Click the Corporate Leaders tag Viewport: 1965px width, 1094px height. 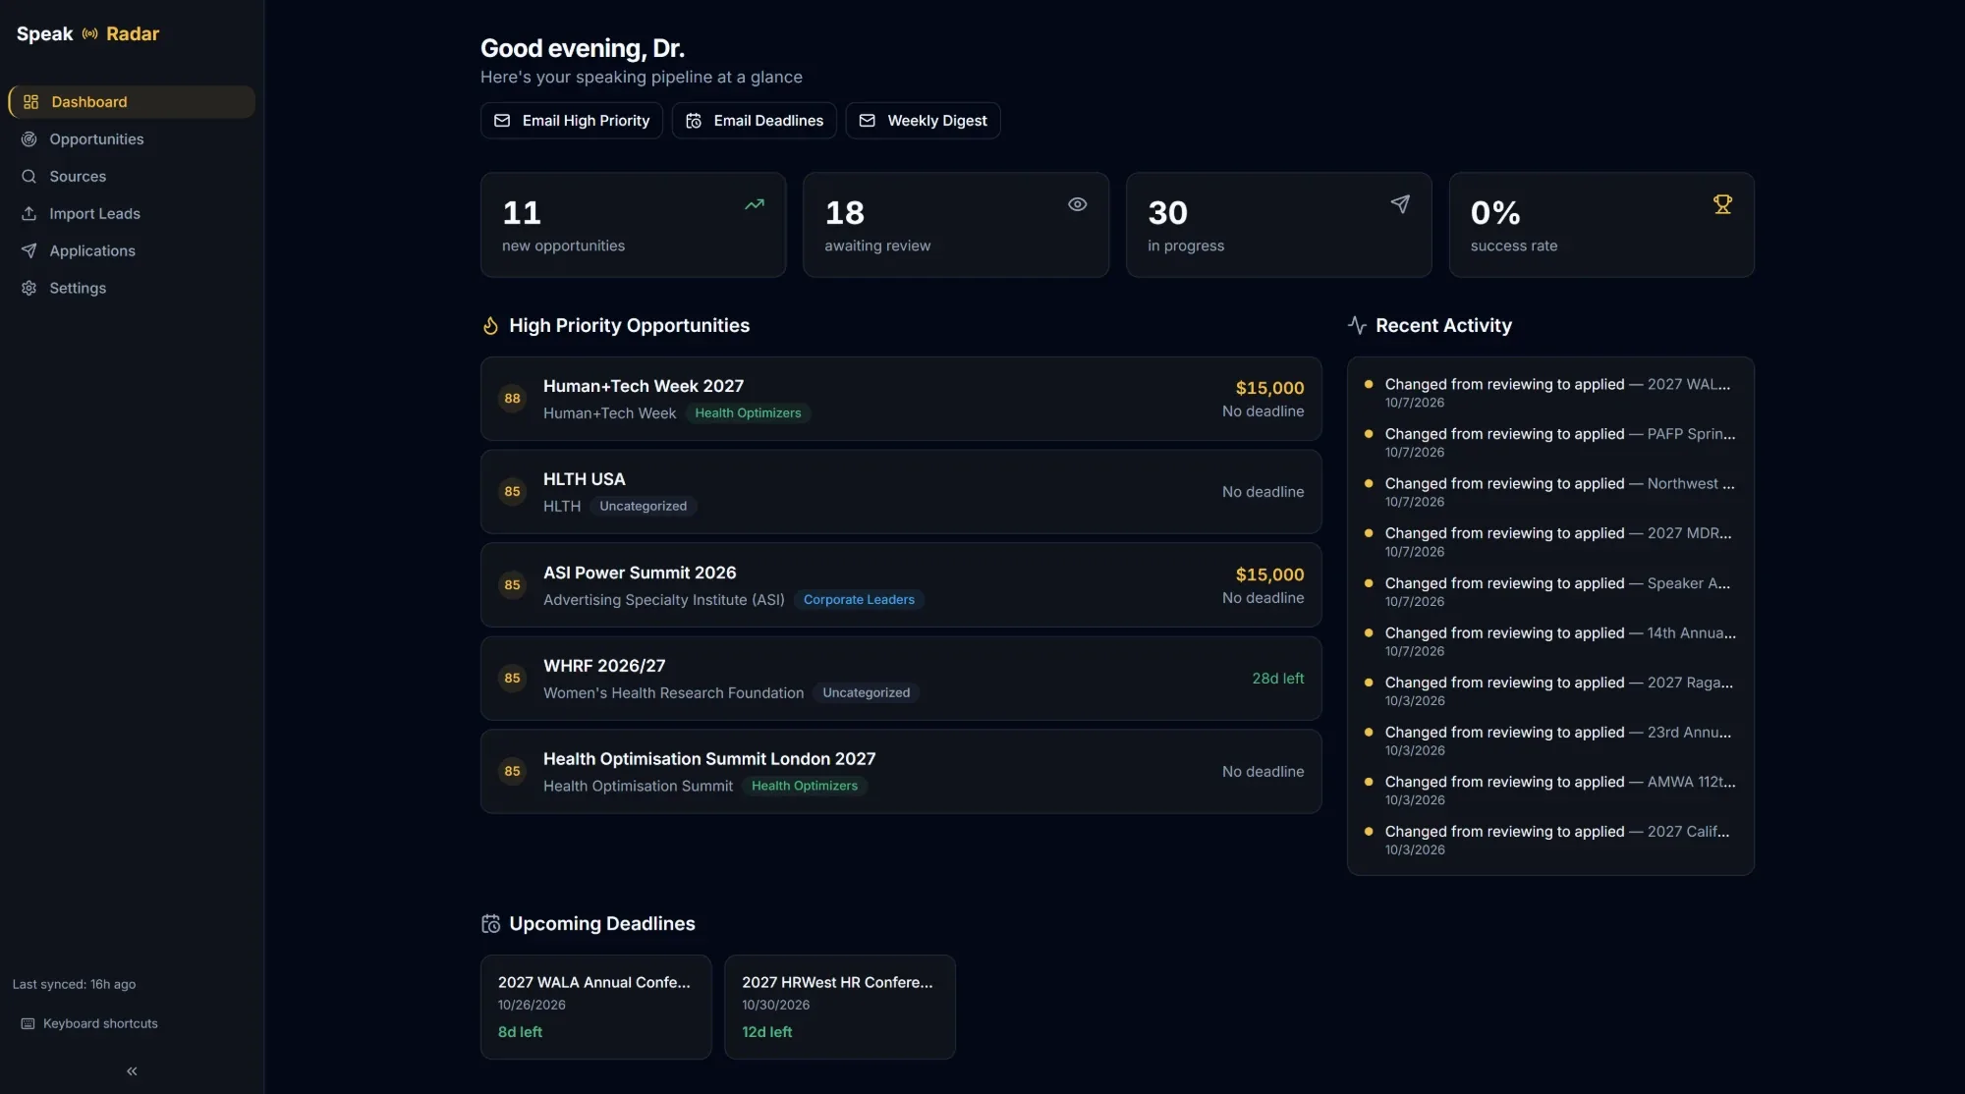pyautogui.click(x=859, y=600)
